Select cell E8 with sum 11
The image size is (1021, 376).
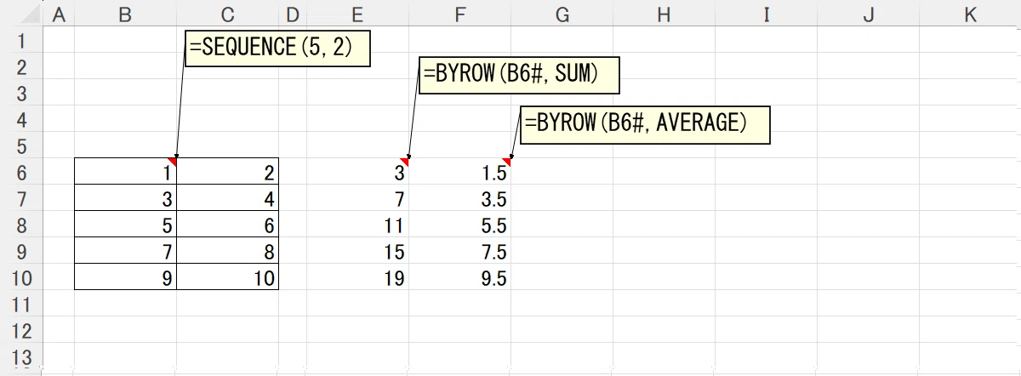pos(358,225)
